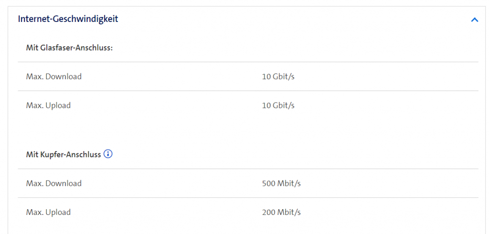Click divider line below Mit Glasfaser-Anschluss heading
The height and width of the screenshot is (234, 489).
[248, 62]
